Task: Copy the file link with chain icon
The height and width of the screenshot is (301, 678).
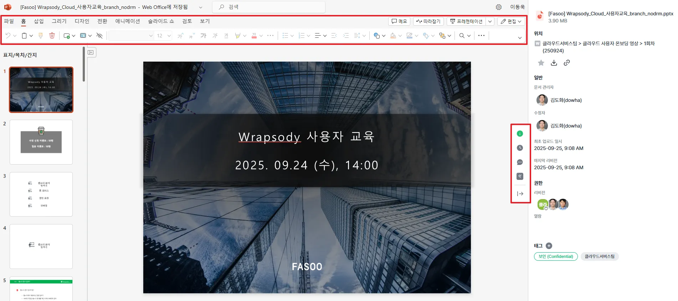Action: (x=567, y=63)
